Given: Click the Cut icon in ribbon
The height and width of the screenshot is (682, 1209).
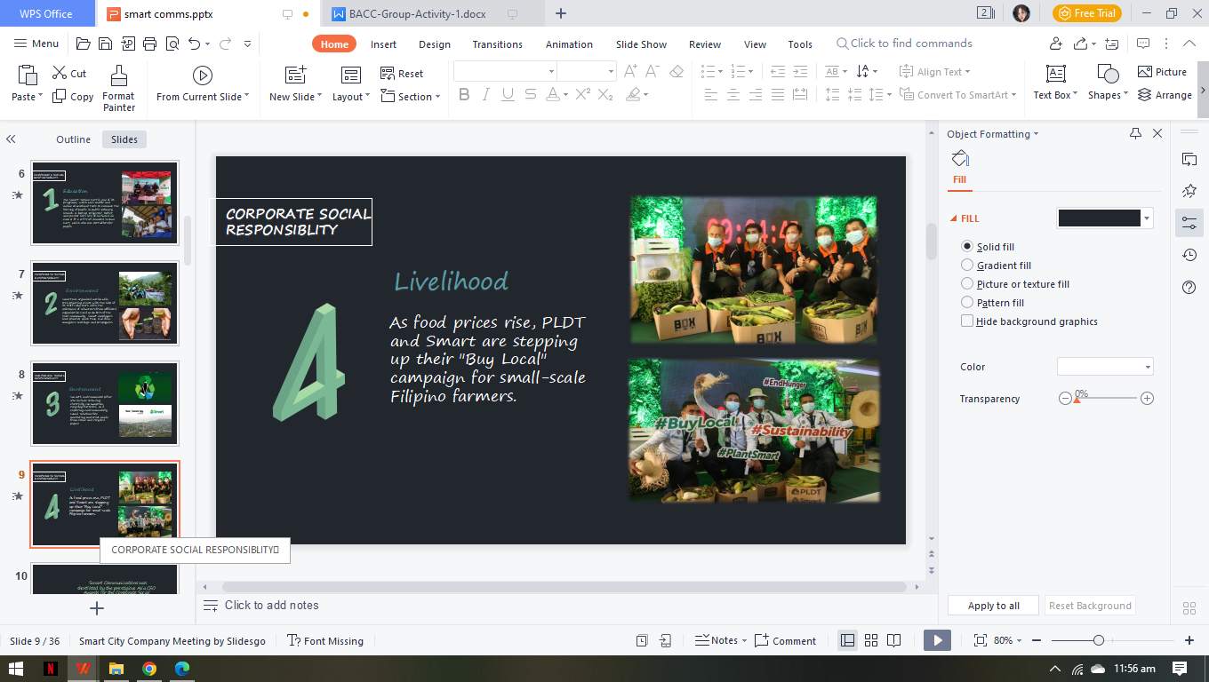Looking at the screenshot, I should 60,73.
